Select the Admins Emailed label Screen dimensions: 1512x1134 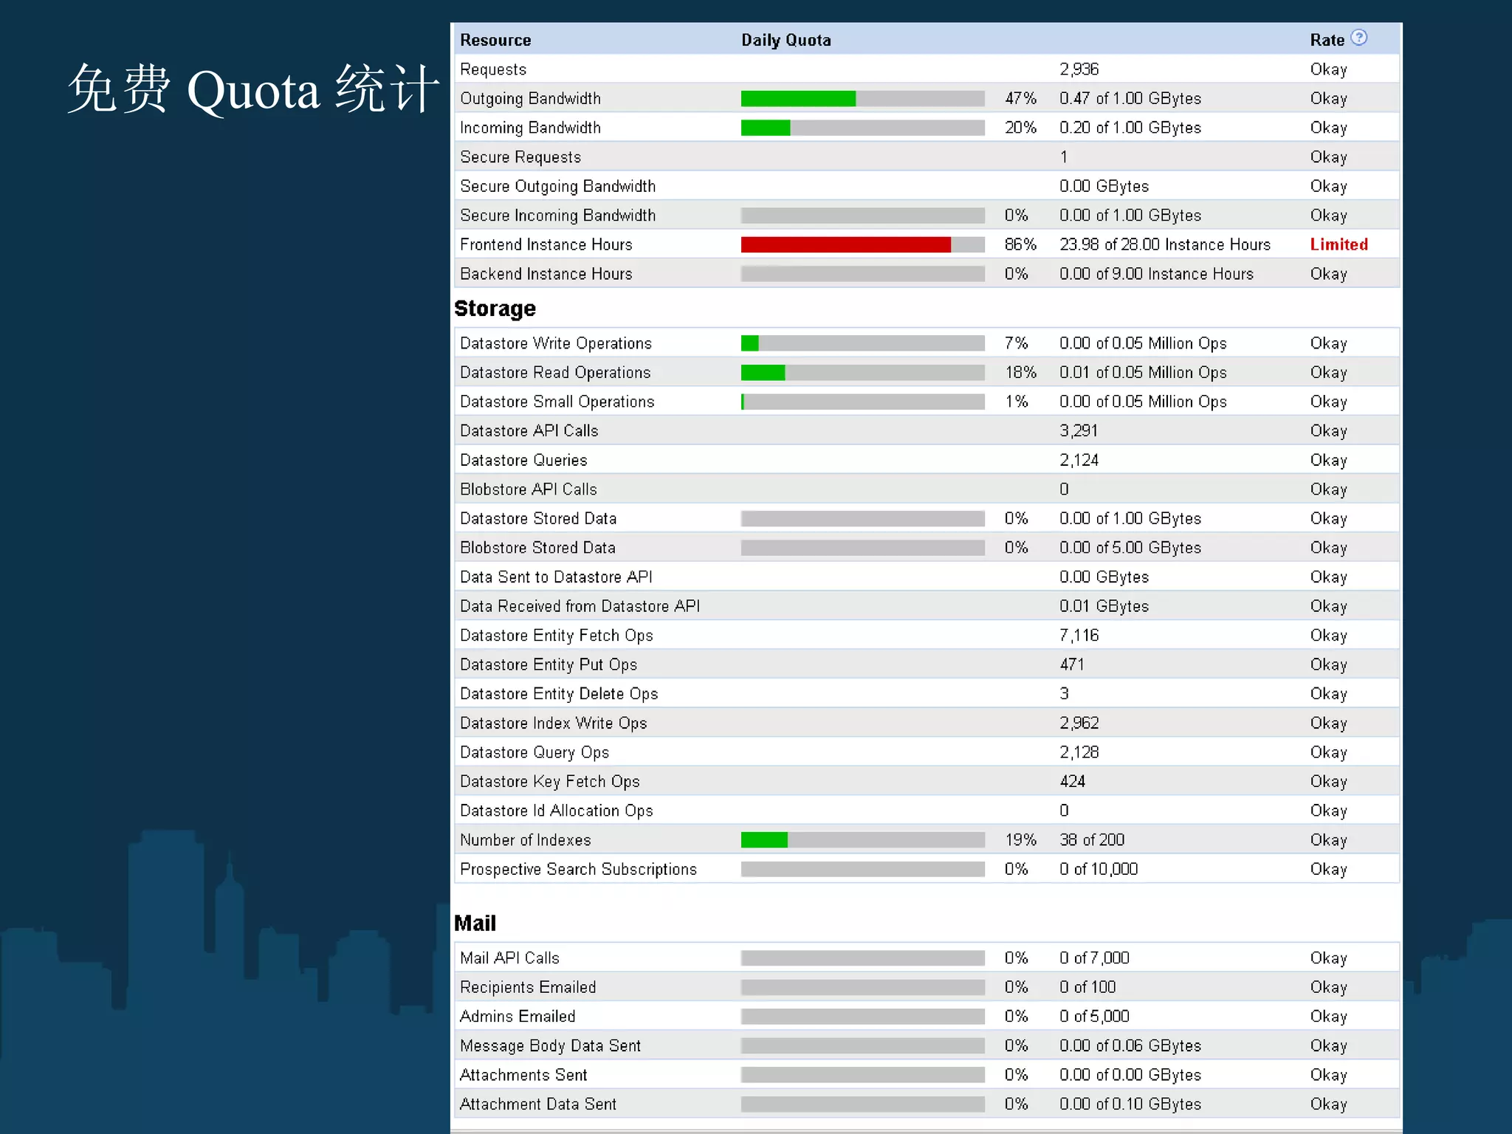[517, 1017]
